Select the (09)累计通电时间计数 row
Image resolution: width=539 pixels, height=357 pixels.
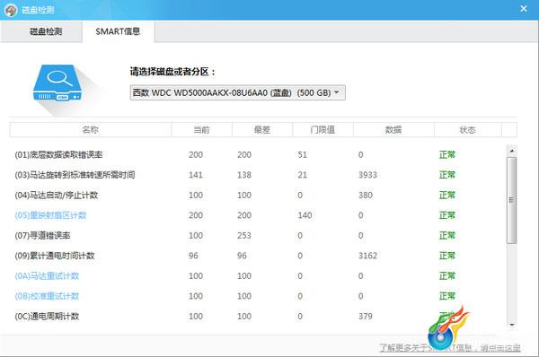(x=258, y=256)
